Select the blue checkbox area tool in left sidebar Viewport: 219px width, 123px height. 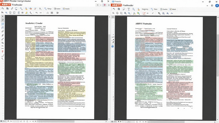coord(3,24)
